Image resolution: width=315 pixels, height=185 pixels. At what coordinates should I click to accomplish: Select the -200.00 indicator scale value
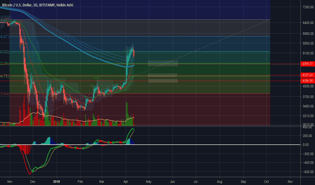coord(308,154)
